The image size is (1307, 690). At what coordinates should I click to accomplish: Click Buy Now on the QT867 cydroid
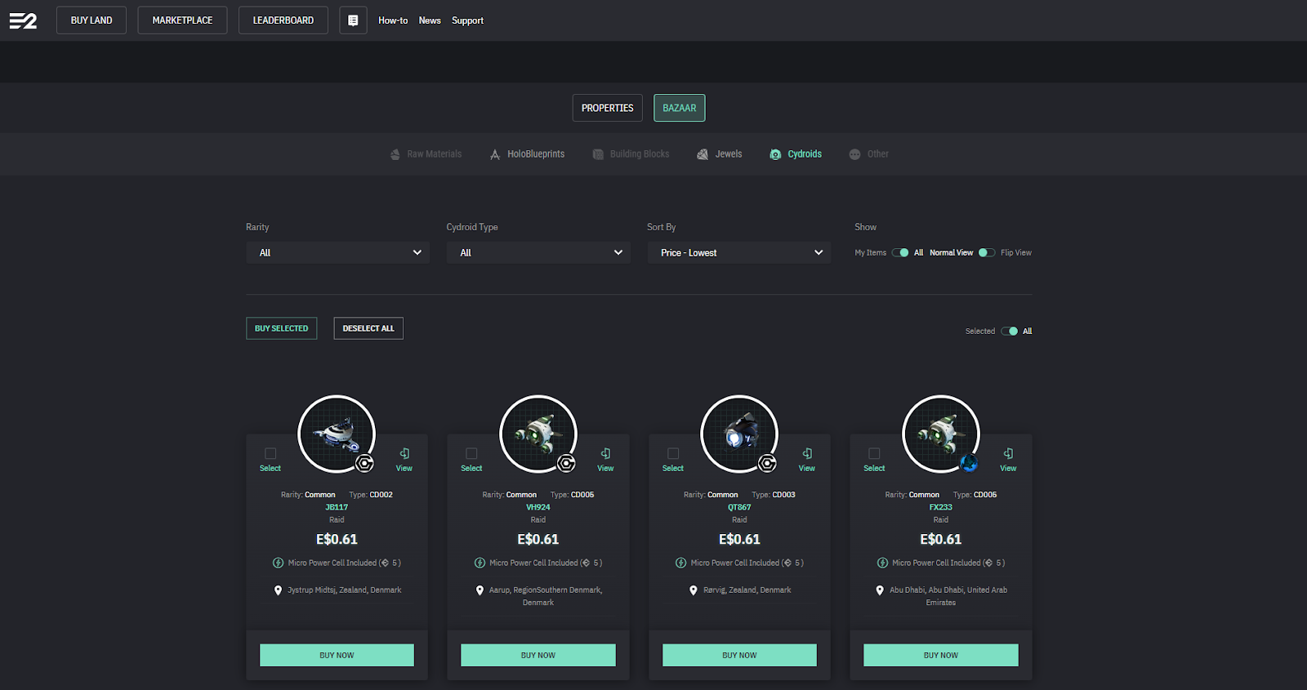pyautogui.click(x=739, y=655)
